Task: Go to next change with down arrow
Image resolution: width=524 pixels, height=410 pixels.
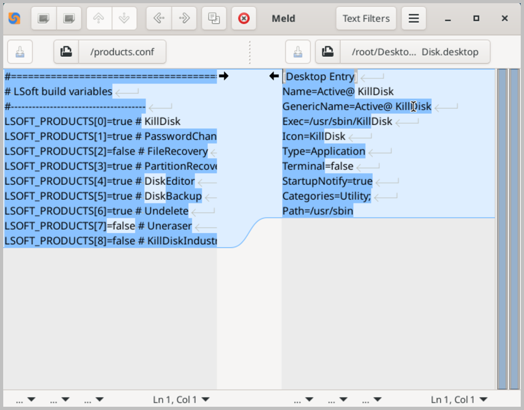Action: point(124,19)
